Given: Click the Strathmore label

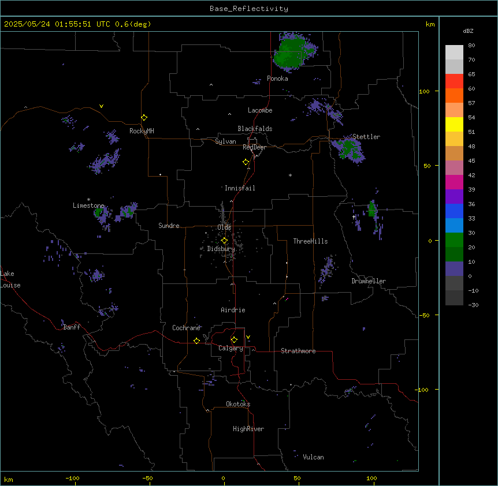Looking at the screenshot, I should [298, 351].
